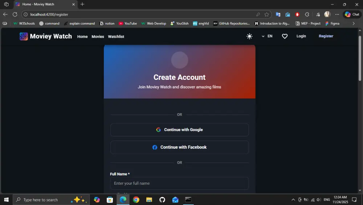This screenshot has height=205, width=363.
Task: Open GitHub Desktop from the taskbar
Action: (x=162, y=200)
